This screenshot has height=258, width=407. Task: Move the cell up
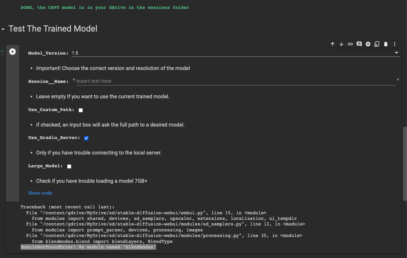coord(332,44)
